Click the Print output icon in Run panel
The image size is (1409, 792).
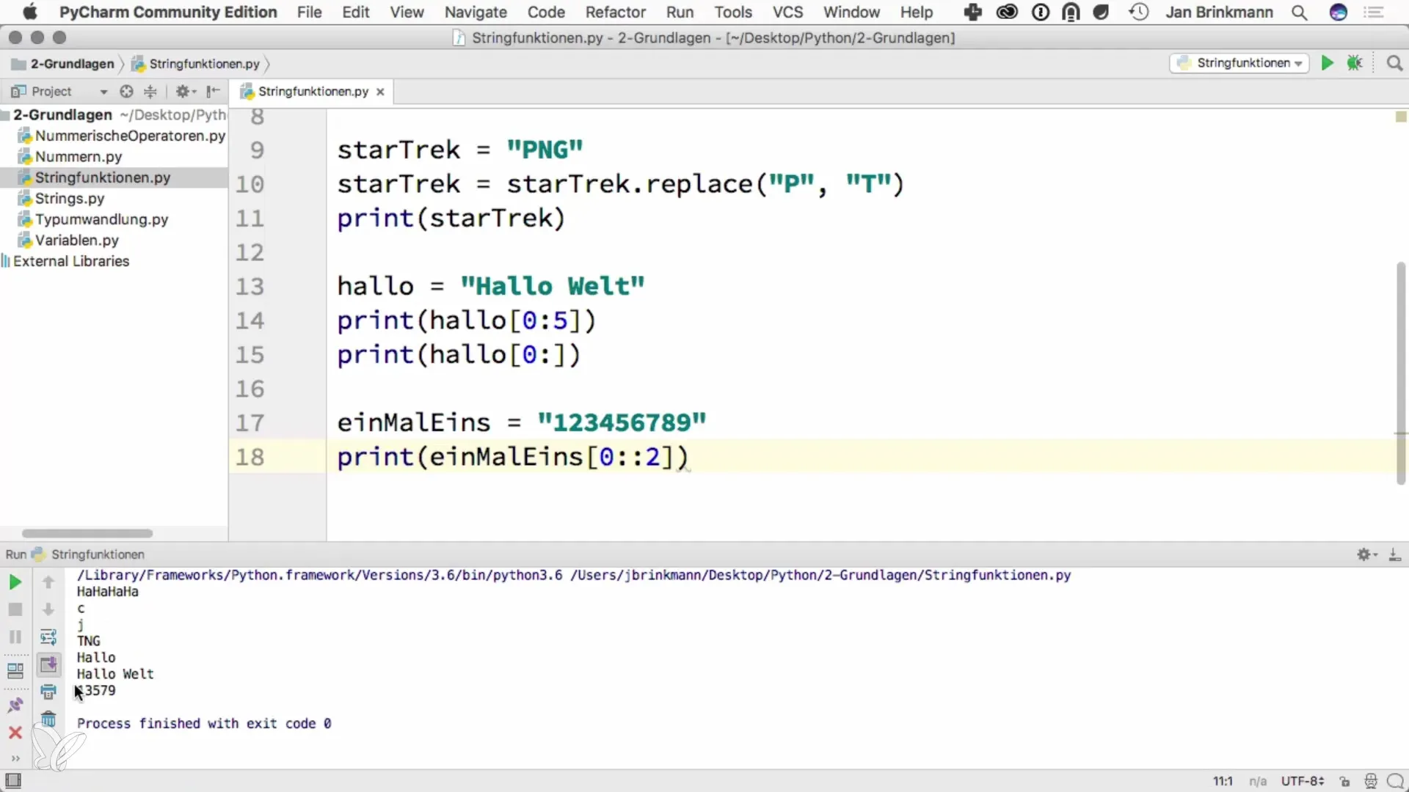[48, 692]
